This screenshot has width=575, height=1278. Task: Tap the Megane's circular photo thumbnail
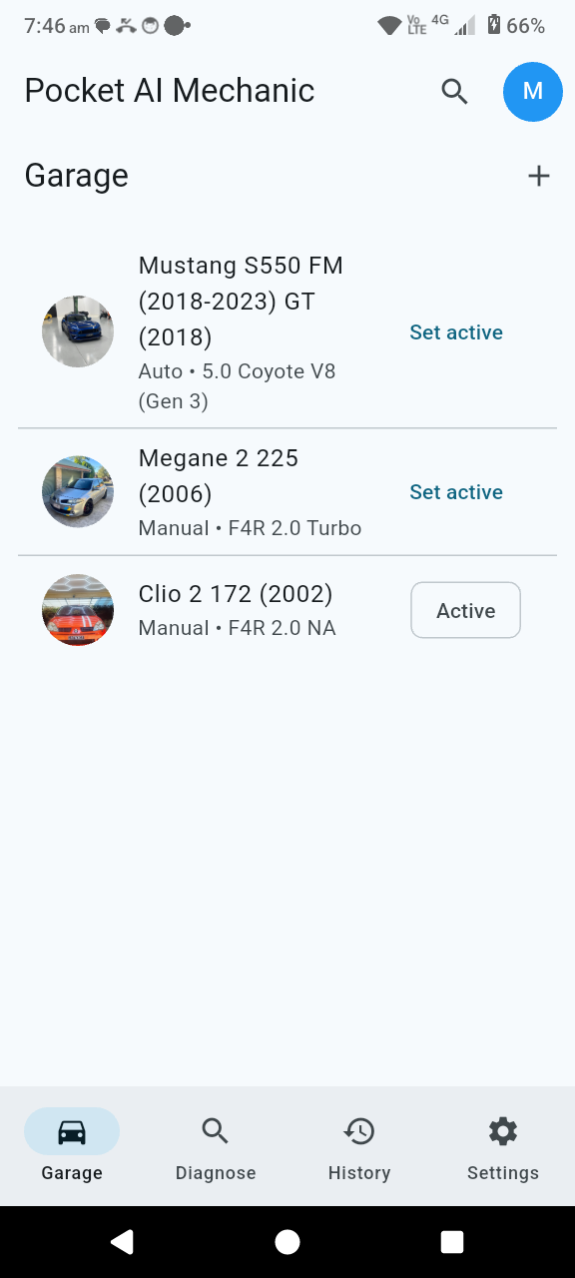coord(77,491)
